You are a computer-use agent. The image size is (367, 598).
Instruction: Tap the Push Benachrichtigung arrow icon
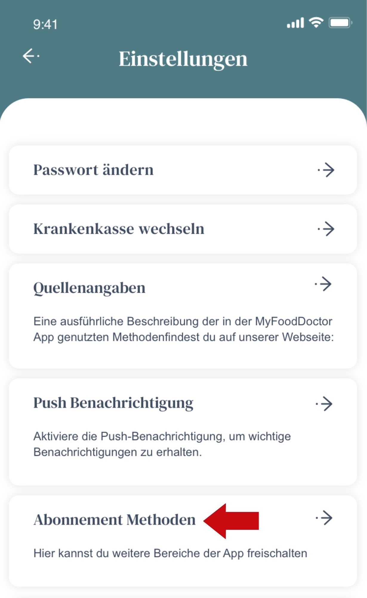coord(324,404)
